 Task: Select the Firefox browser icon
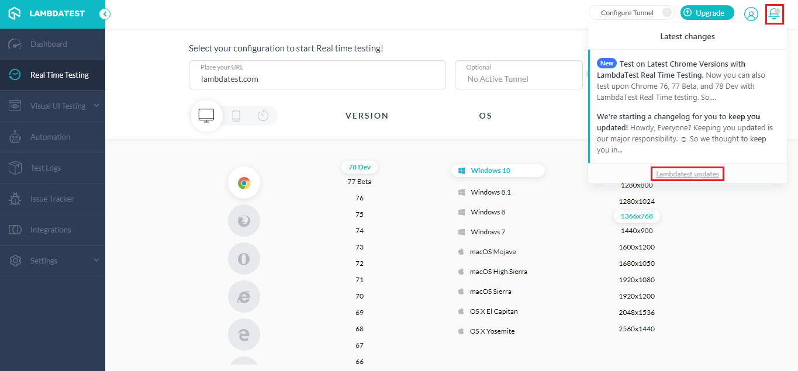pos(244,221)
